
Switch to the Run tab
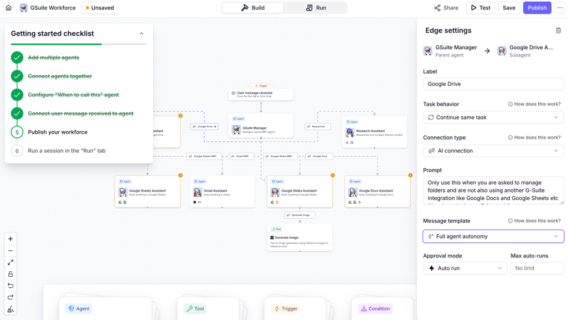coord(316,8)
